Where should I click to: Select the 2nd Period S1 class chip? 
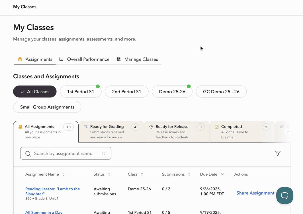tap(126, 92)
